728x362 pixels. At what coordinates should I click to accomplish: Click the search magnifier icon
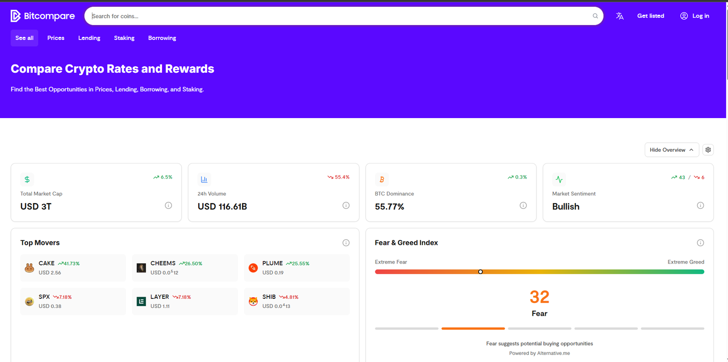click(x=595, y=16)
